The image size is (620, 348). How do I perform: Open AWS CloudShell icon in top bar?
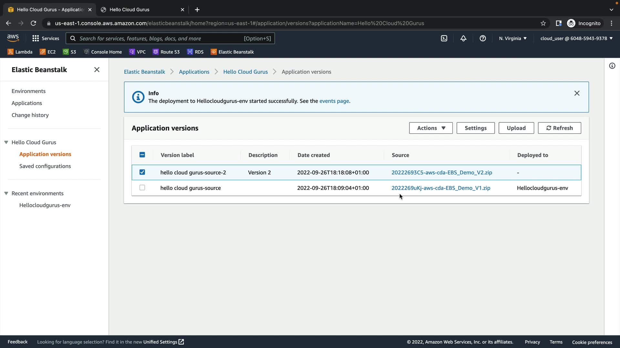point(444,38)
